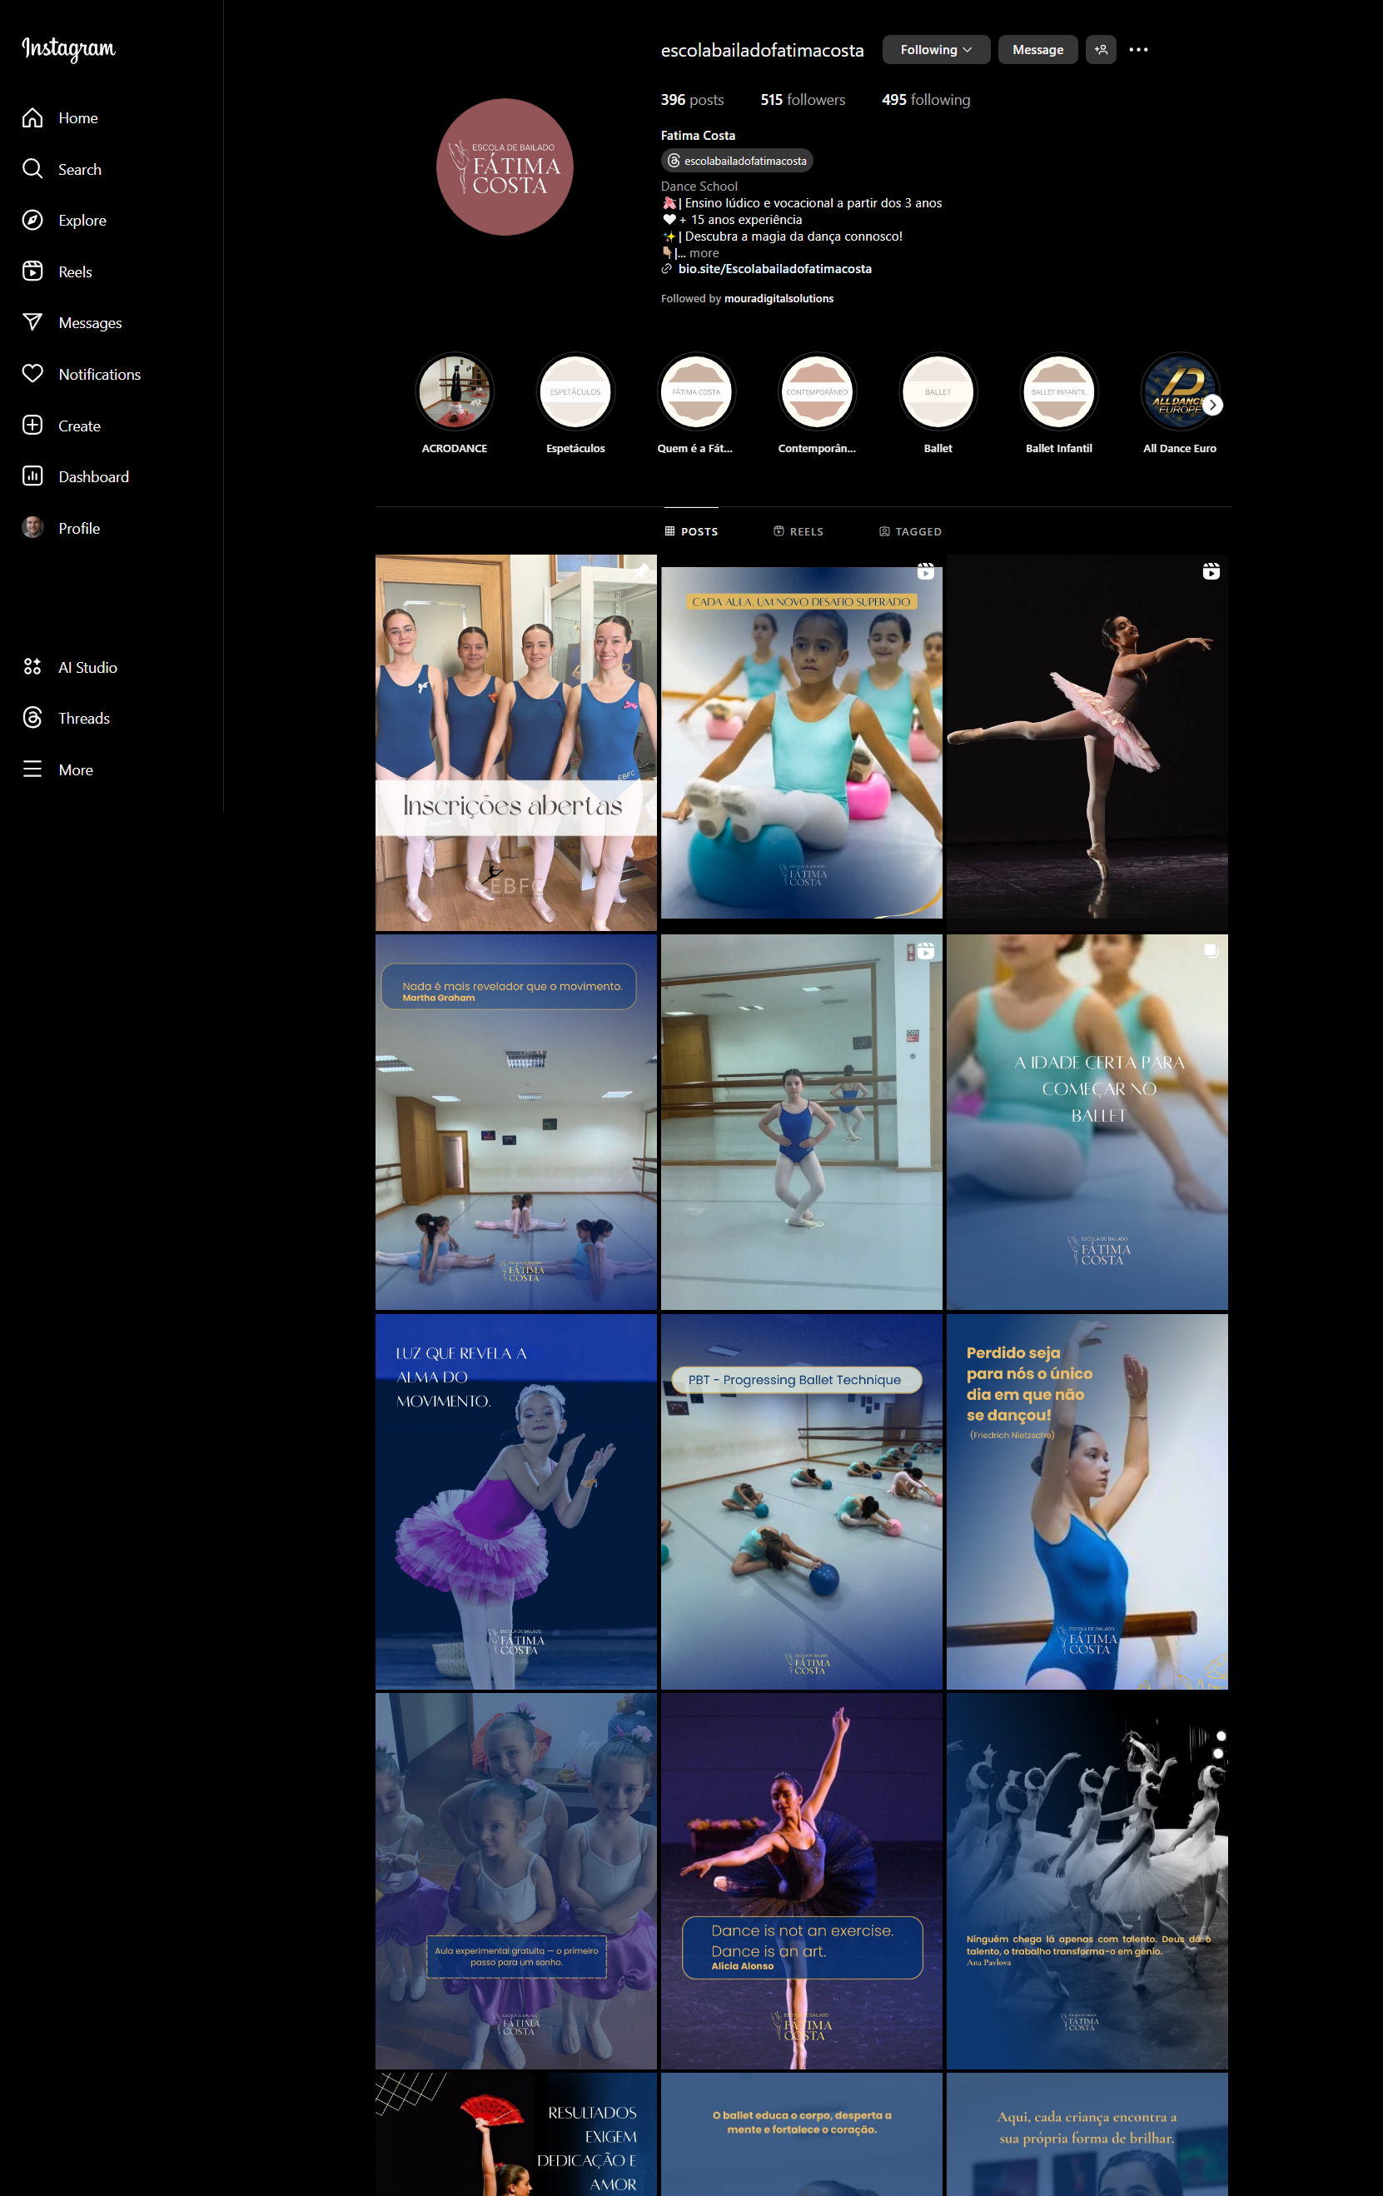Open the Nietzsche quote post
Viewport: 1383px width, 2196px height.
[x=1087, y=1501]
